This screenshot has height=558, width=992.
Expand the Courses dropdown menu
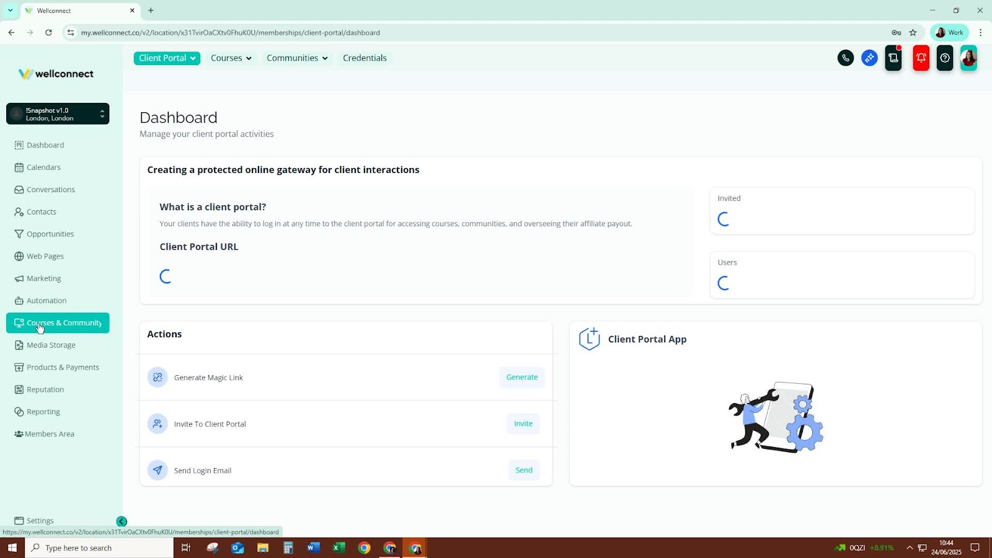click(x=231, y=58)
